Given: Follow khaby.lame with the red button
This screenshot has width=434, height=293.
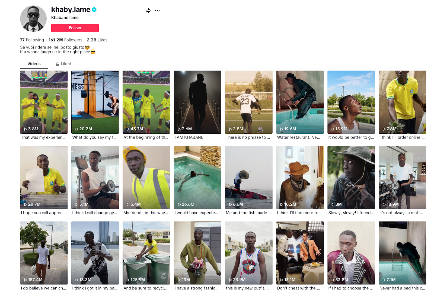Looking at the screenshot, I should 75,28.
